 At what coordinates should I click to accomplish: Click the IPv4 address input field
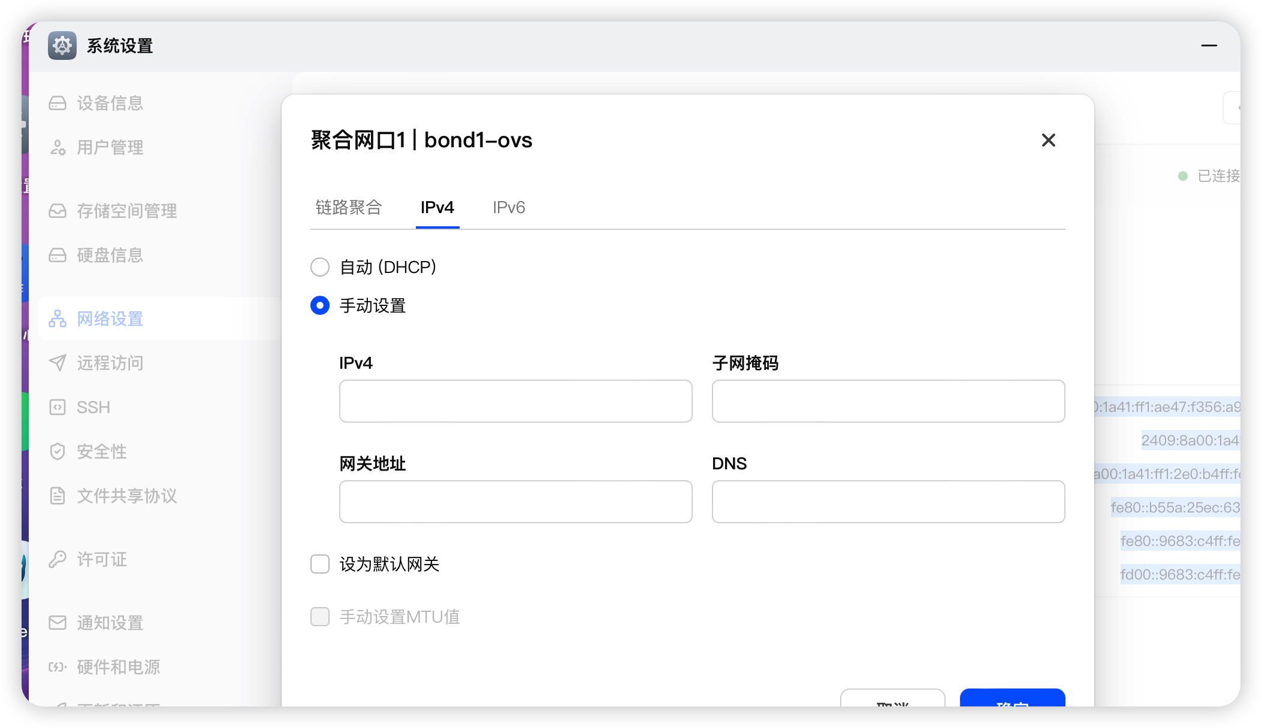pos(515,401)
